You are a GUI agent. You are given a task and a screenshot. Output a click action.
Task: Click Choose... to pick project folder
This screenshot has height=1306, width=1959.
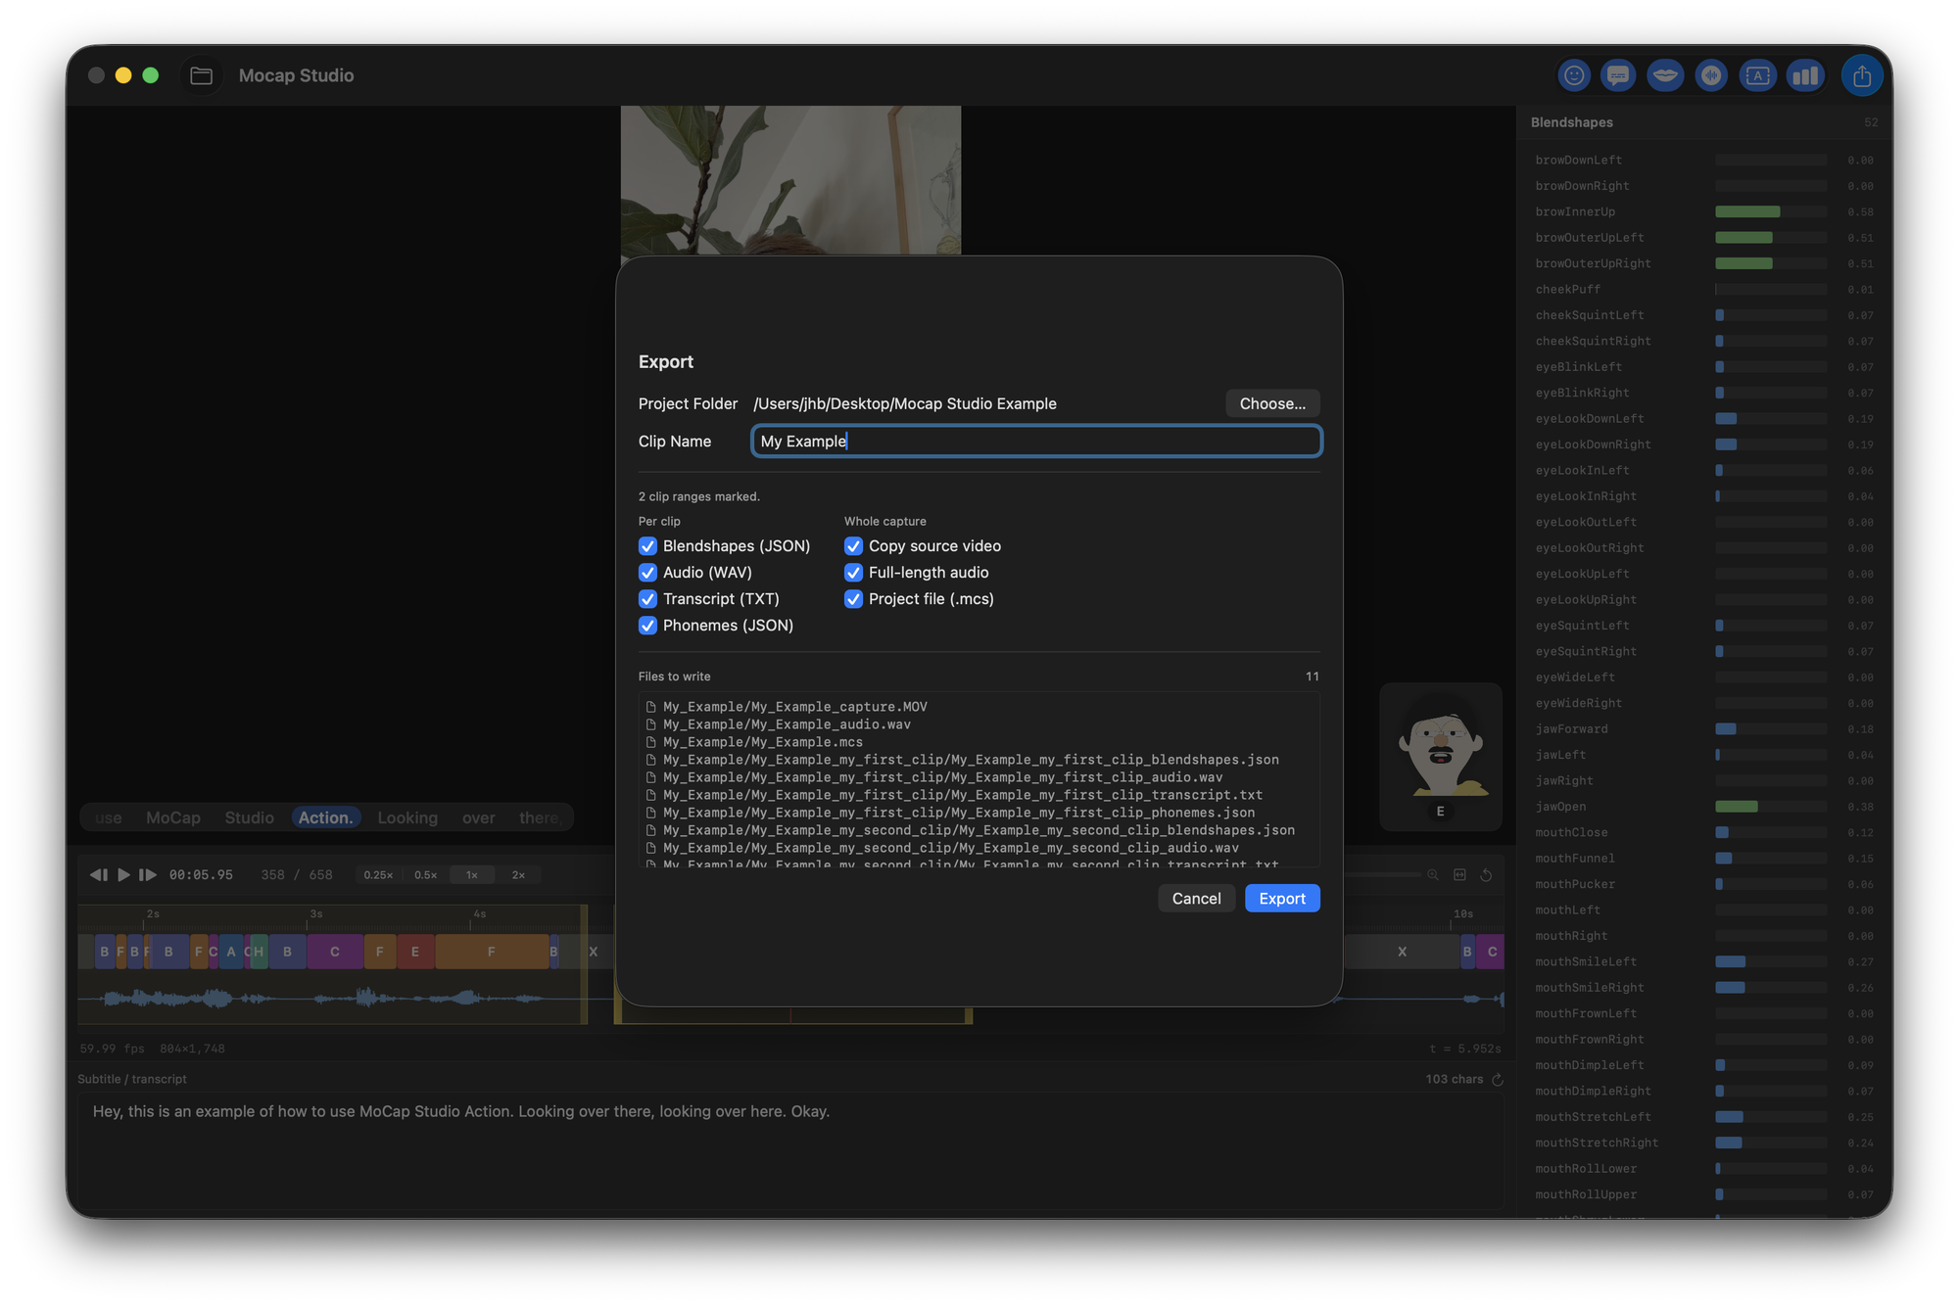pyautogui.click(x=1272, y=403)
